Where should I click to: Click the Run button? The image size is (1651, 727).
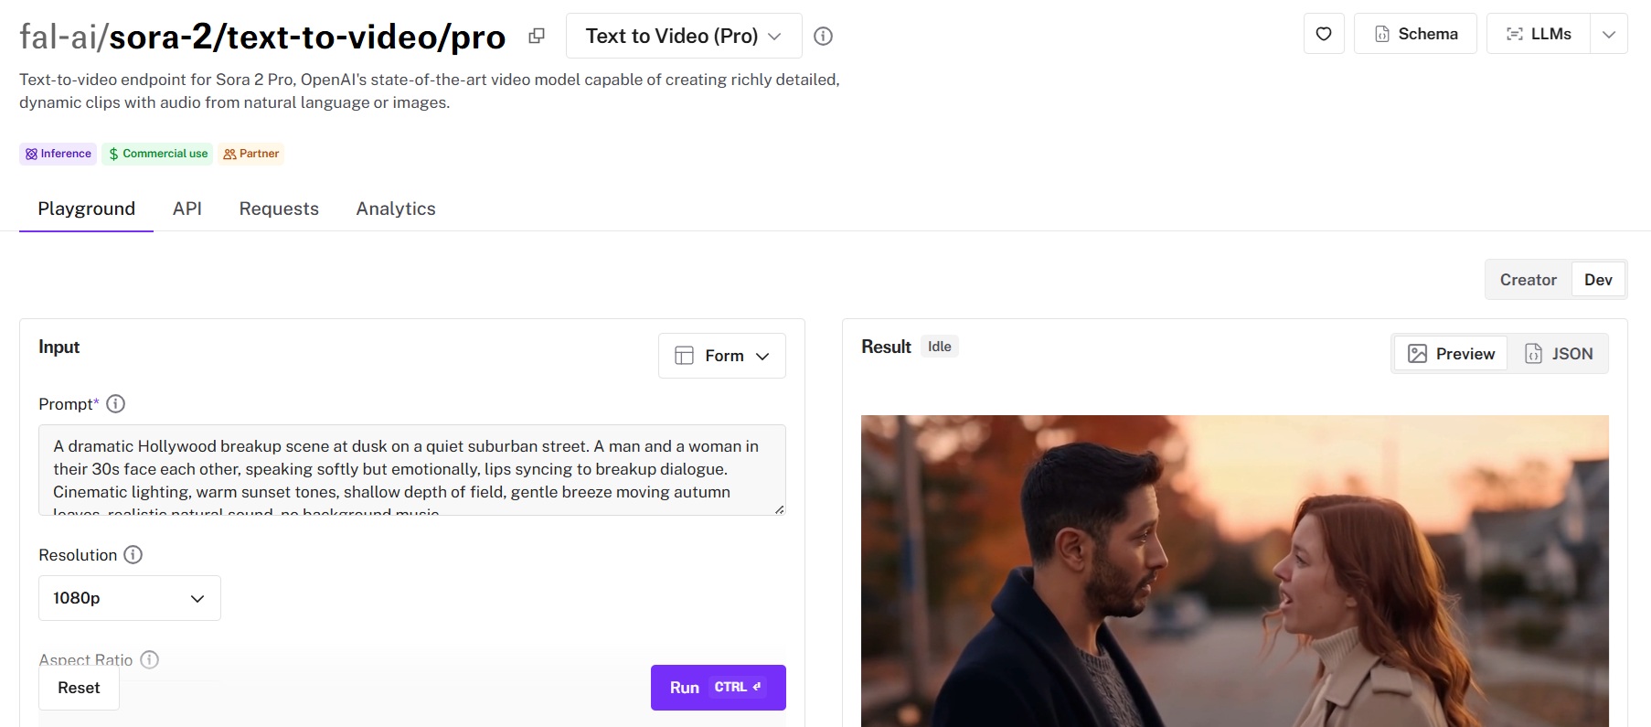pos(718,688)
